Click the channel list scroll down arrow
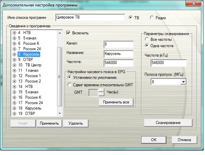The height and width of the screenshot is (155, 205). (60, 113)
